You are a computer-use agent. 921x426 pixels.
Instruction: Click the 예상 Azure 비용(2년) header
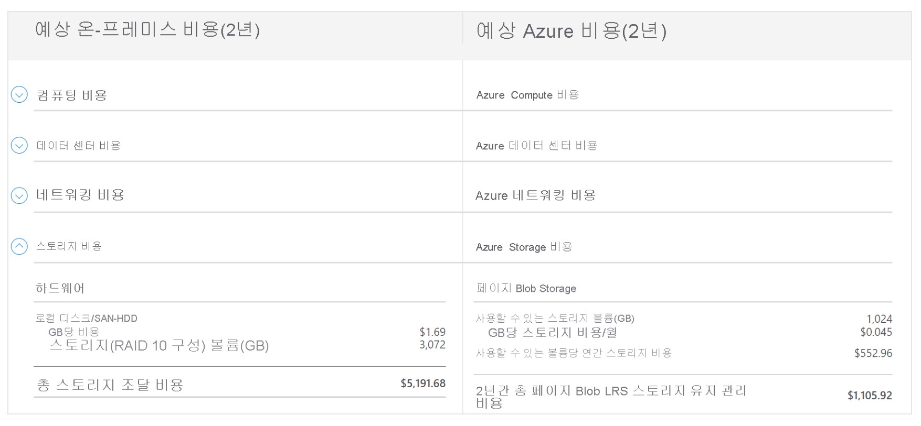click(x=571, y=31)
